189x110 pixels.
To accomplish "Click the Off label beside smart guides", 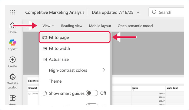I will [x=103, y=93].
